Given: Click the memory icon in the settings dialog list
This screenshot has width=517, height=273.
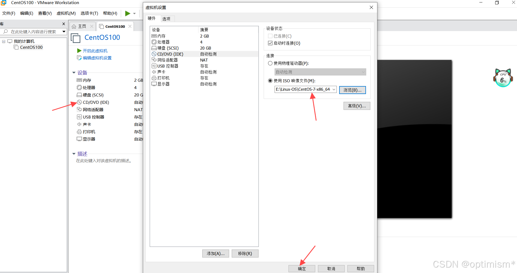Looking at the screenshot, I should coord(154,36).
